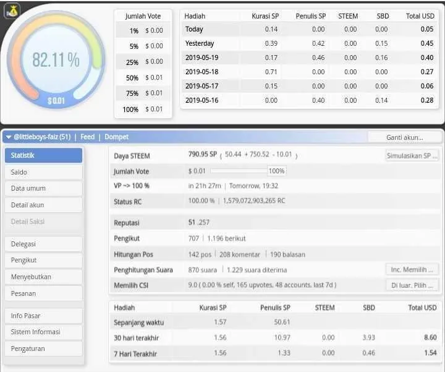Click the Simulasikan SP button

point(412,156)
